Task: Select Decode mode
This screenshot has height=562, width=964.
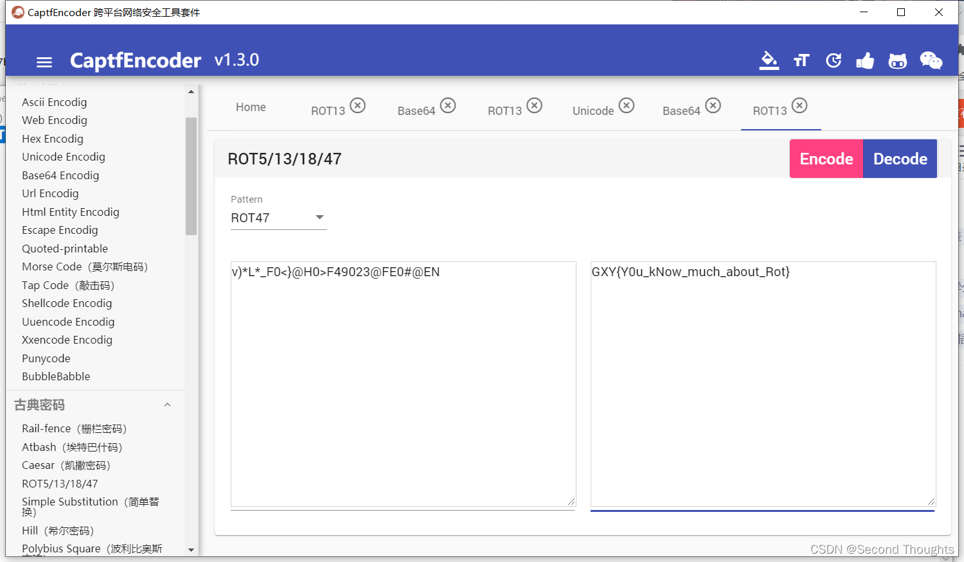Action: pos(900,159)
